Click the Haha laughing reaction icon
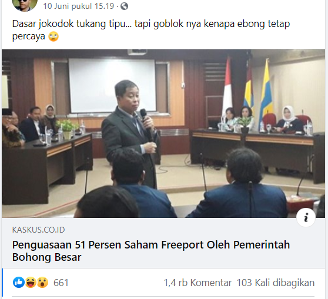The height and width of the screenshot is (299, 328). [31, 283]
